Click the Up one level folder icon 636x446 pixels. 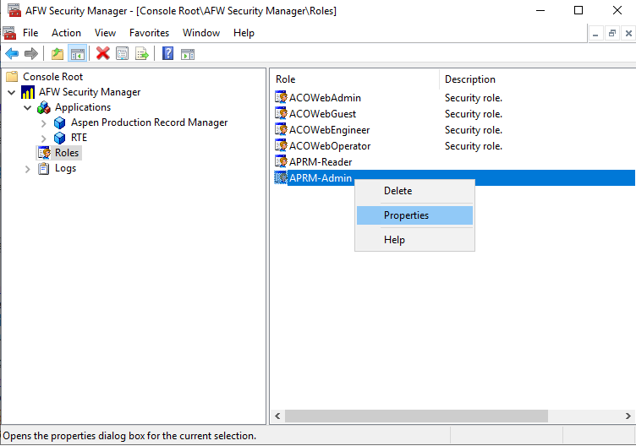pyautogui.click(x=58, y=54)
